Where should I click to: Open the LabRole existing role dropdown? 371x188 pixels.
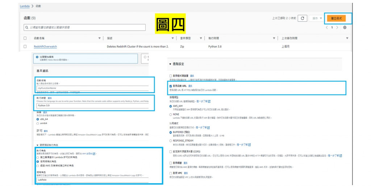[x=92, y=180]
